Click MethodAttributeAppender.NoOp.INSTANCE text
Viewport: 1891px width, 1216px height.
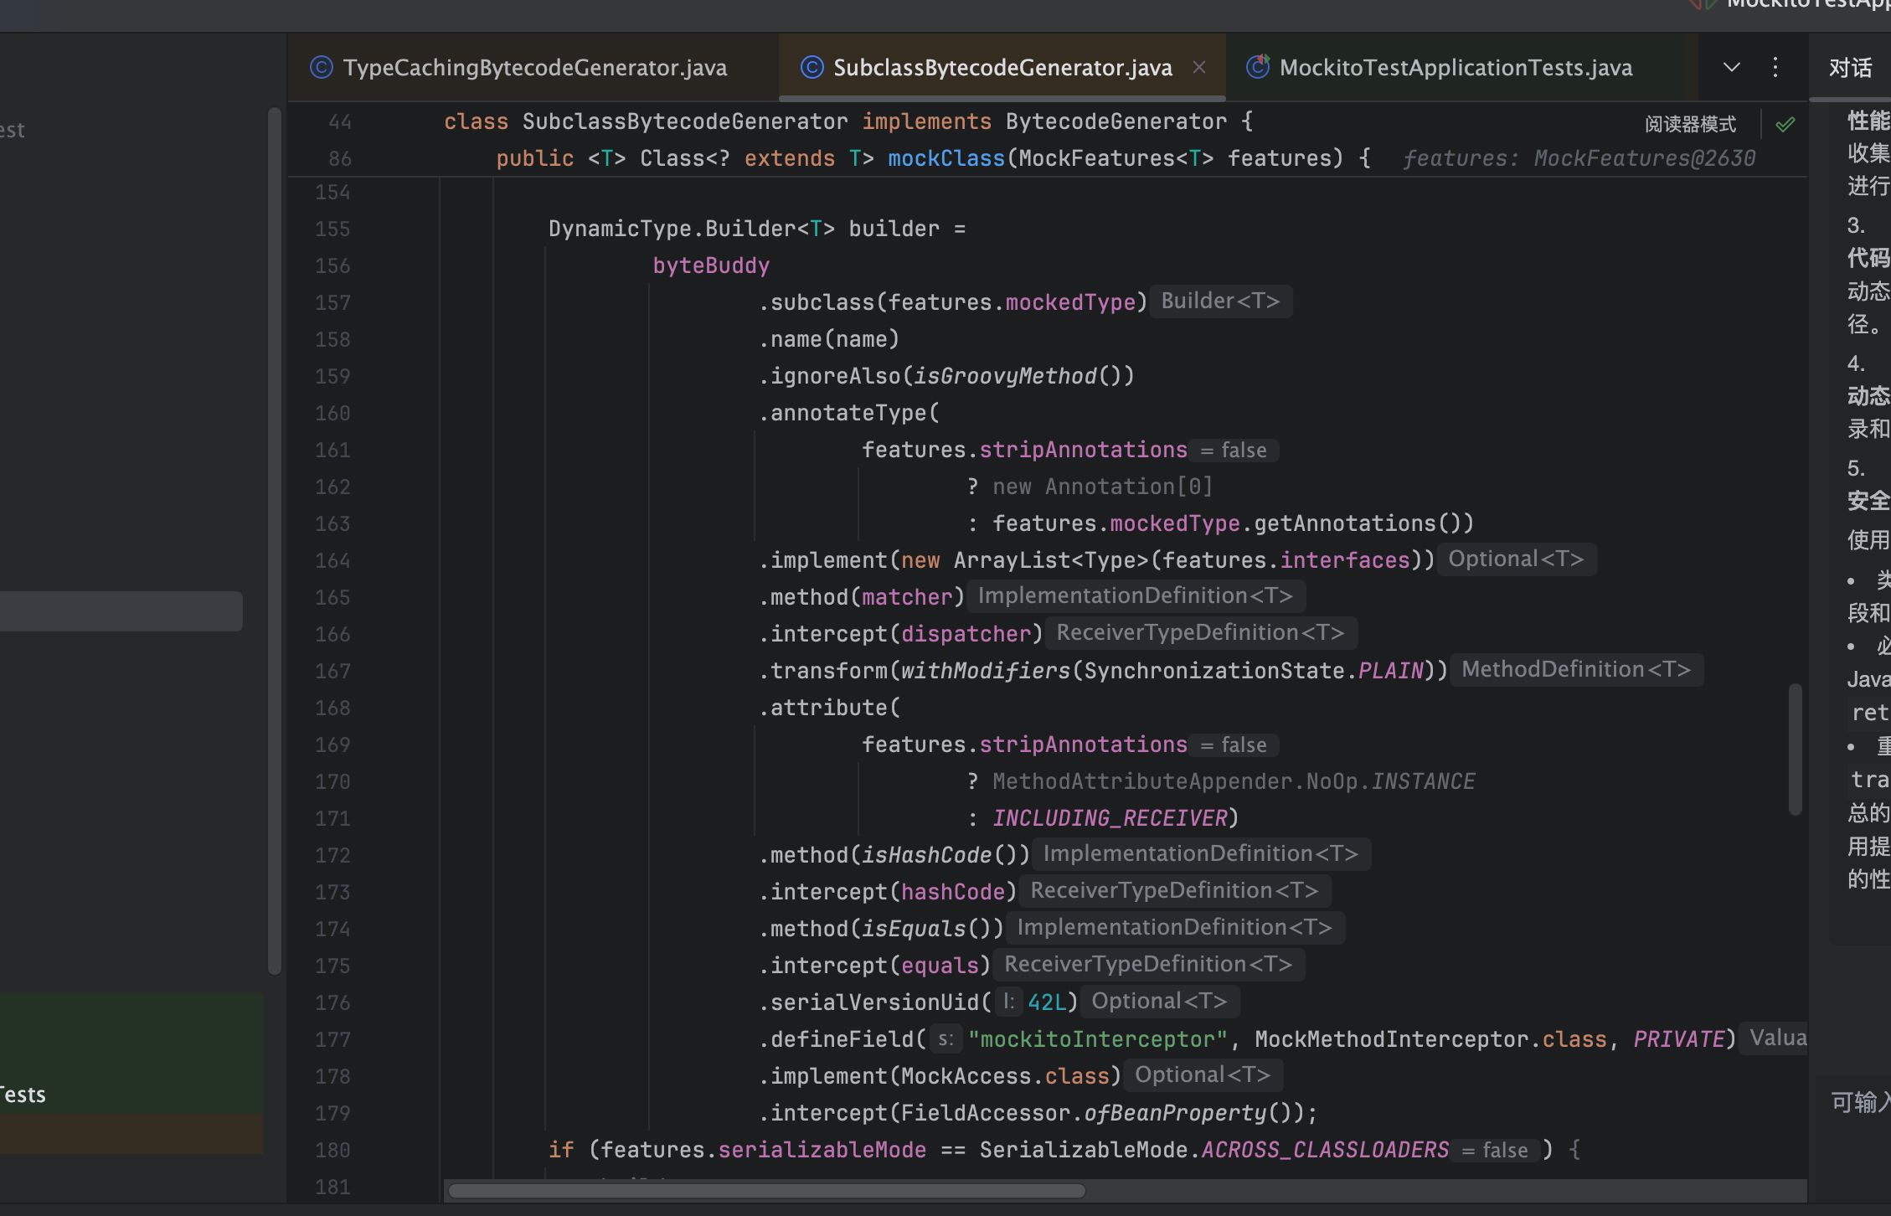coord(1234,781)
